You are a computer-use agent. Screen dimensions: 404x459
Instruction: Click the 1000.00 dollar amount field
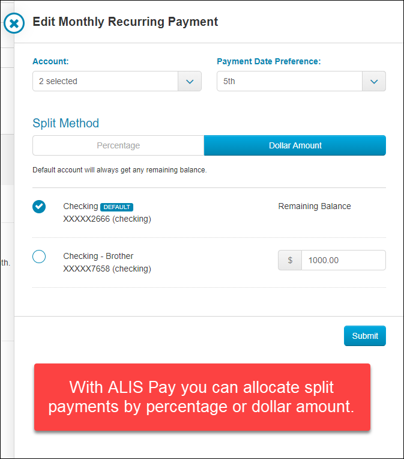343,260
